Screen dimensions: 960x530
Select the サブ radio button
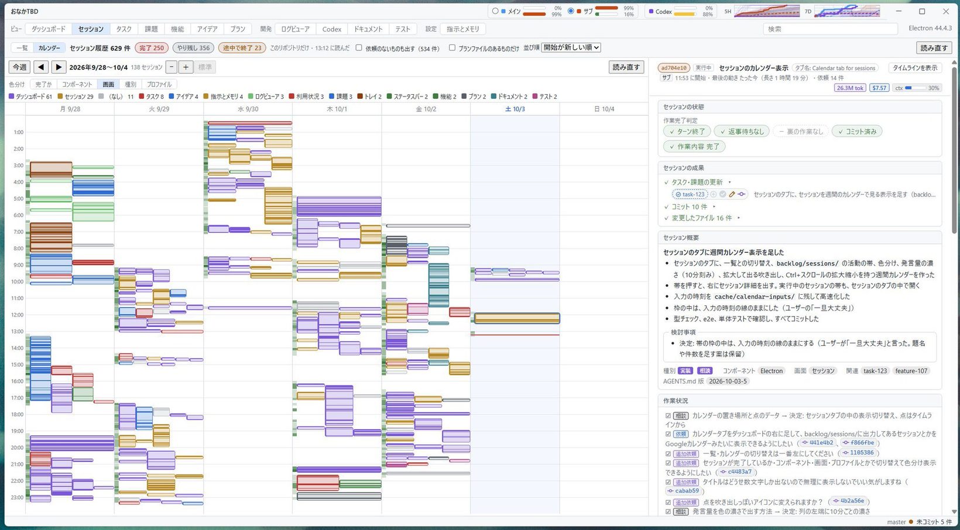point(571,11)
